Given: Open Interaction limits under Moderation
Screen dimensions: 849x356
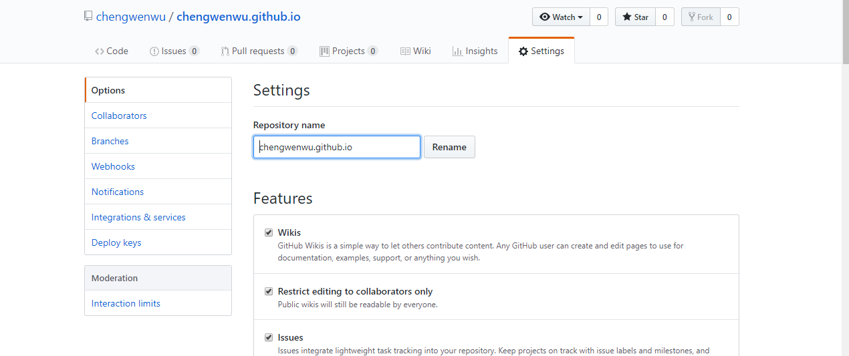Looking at the screenshot, I should [158, 303].
